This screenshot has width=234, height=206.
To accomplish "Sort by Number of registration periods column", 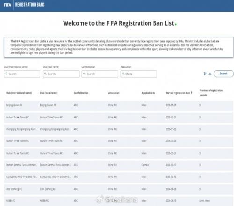I will point(211,93).
